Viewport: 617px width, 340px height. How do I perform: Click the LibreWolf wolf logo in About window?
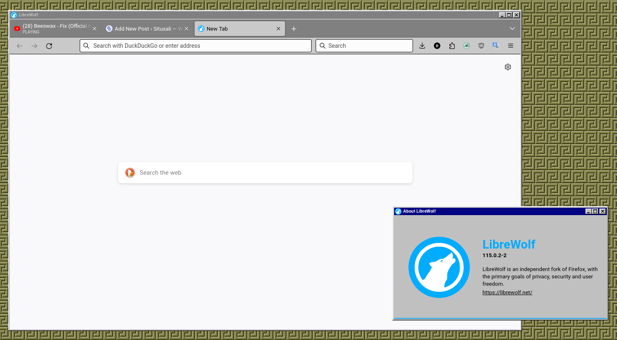click(439, 267)
